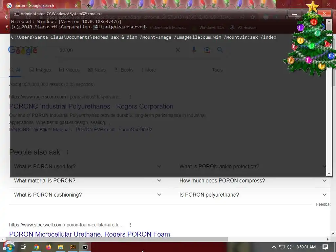Expand What is PORON ankle protection?
Viewport: 336px width, 252px height.
(x=252, y=166)
